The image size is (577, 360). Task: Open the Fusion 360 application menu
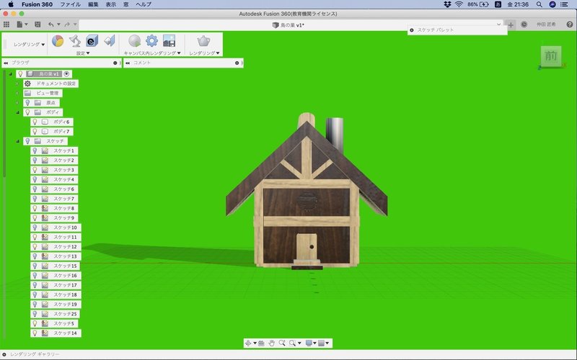pos(37,4)
